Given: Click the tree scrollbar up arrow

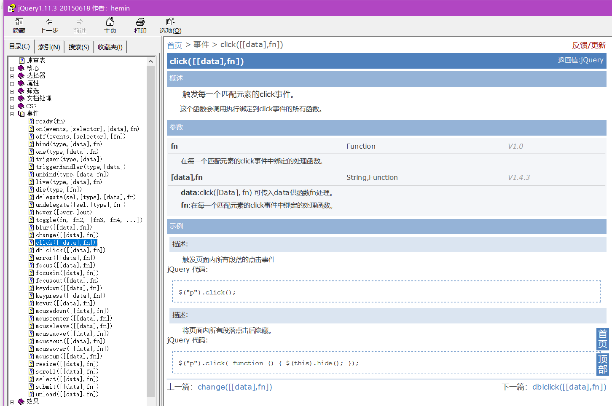Looking at the screenshot, I should (150, 61).
